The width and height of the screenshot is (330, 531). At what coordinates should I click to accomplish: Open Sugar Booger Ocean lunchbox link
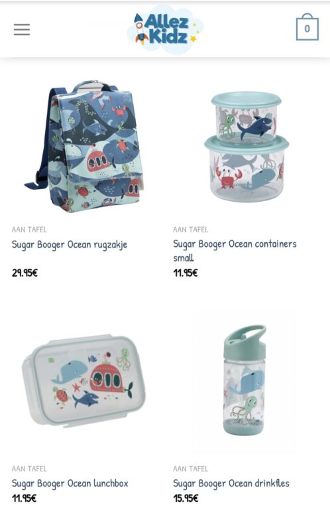point(70,483)
